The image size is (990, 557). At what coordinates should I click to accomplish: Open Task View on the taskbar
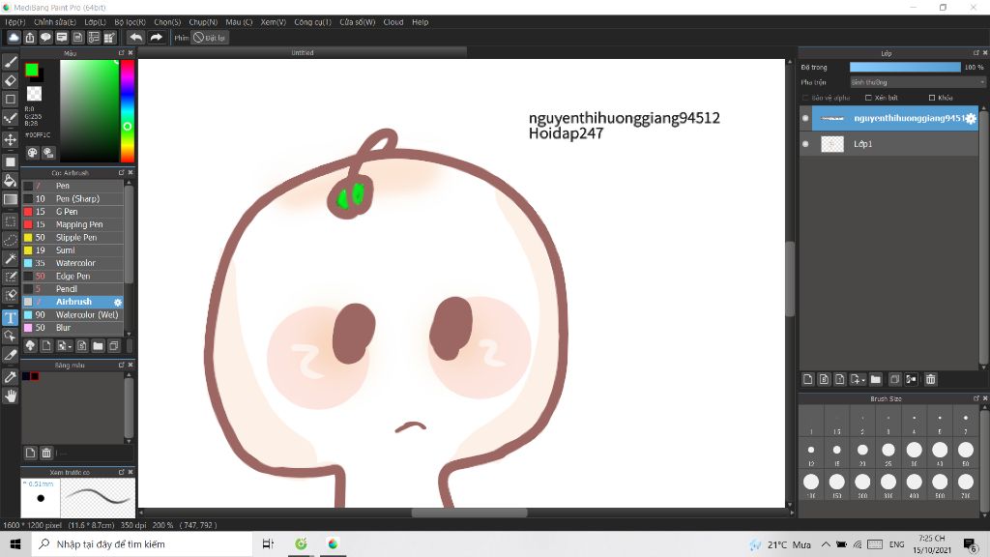point(268,543)
